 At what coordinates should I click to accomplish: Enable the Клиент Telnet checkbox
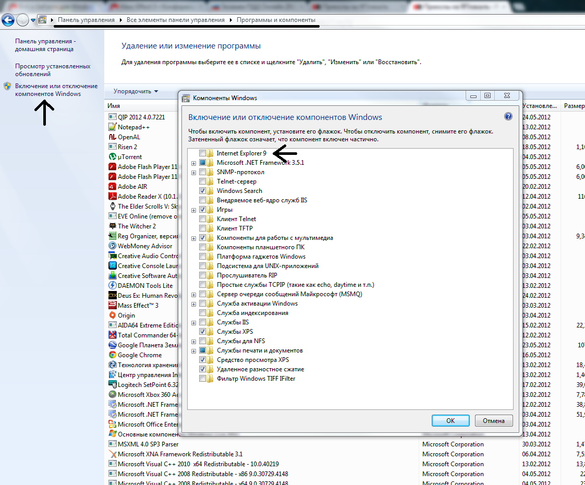pos(202,219)
